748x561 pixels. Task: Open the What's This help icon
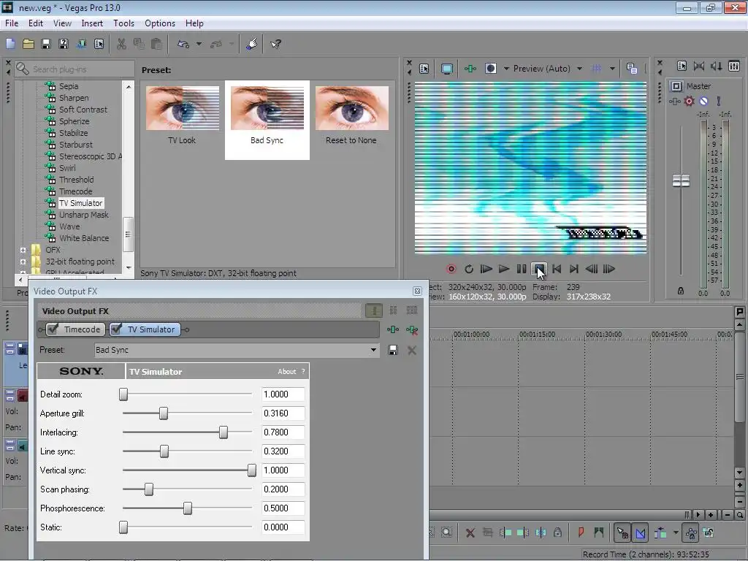pos(275,44)
